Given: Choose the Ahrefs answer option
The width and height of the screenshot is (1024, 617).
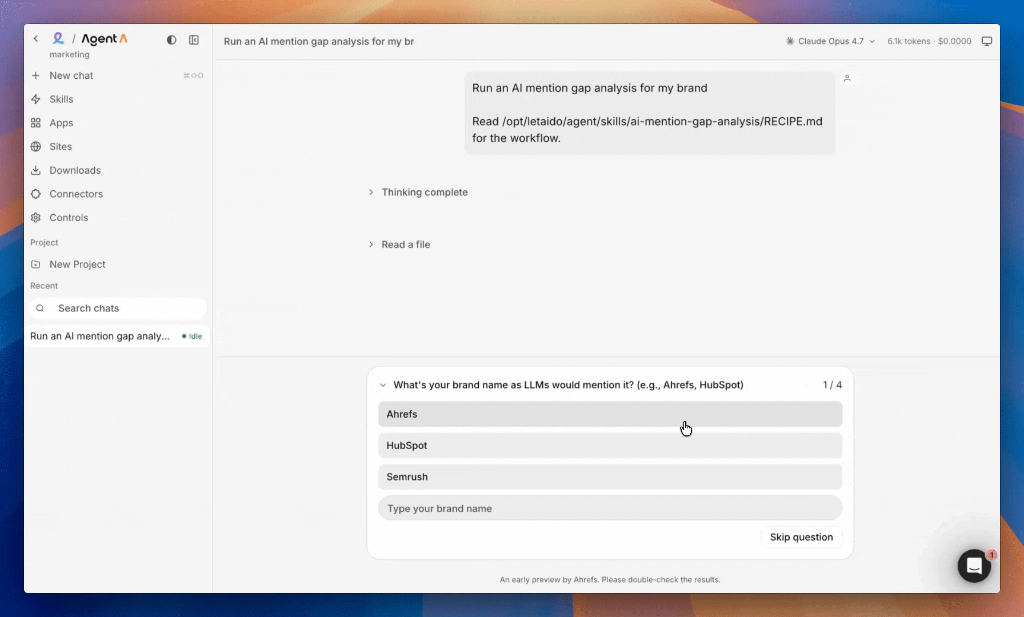Looking at the screenshot, I should tap(610, 414).
